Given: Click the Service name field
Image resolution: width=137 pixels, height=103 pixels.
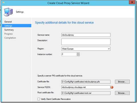Looking at the screenshot, I should (x=86, y=35).
